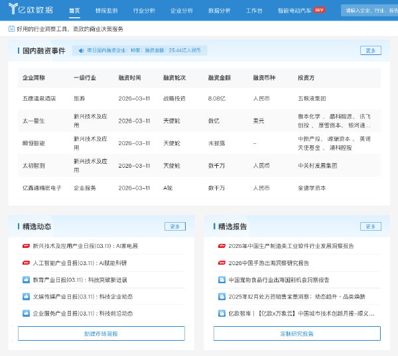The height and width of the screenshot is (356, 398).
Task: Click the document icon beside 中国宠物食品行业出海 report
Action: (x=222, y=280)
